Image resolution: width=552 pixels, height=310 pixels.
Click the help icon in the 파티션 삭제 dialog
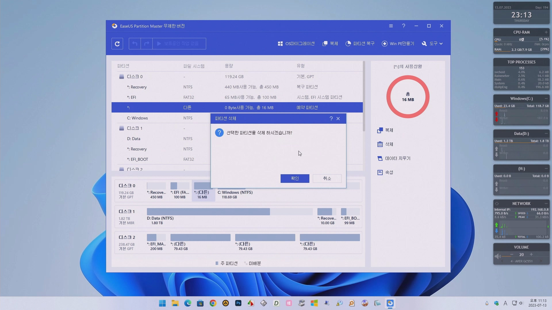coord(331,119)
